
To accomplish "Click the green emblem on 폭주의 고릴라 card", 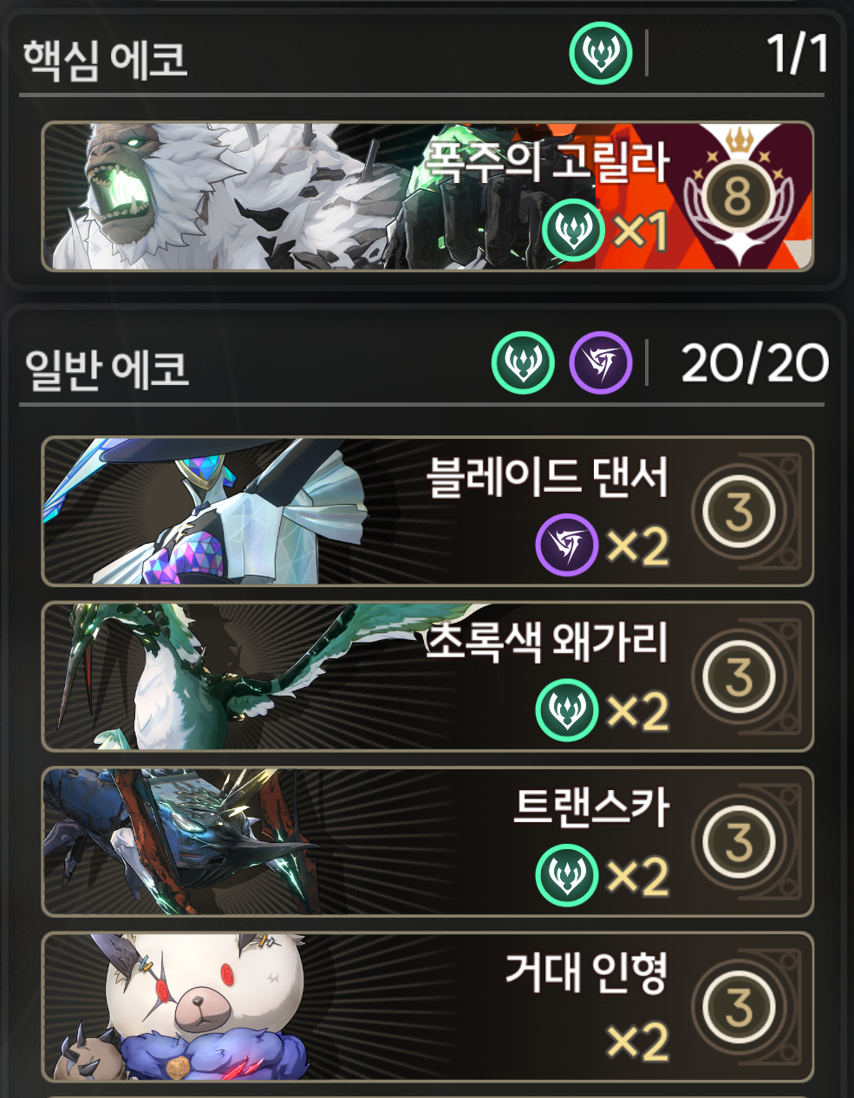I will point(572,230).
